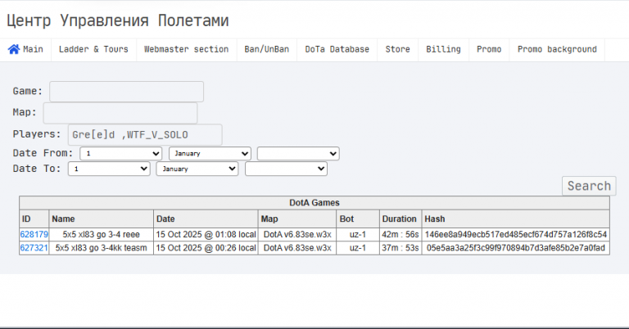Click date '15 Oct 2025 @ 01:08 local'
Image resolution: width=629 pixels, height=329 pixels.
tap(206, 234)
